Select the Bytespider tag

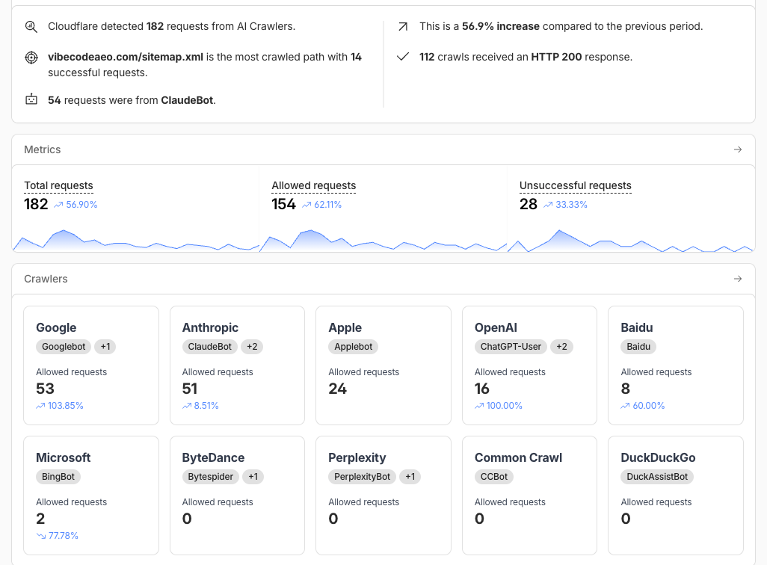click(210, 477)
